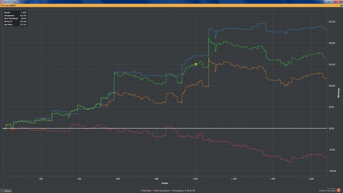Click the 200 hands axis label
343x193 pixels.
click(x=41, y=179)
